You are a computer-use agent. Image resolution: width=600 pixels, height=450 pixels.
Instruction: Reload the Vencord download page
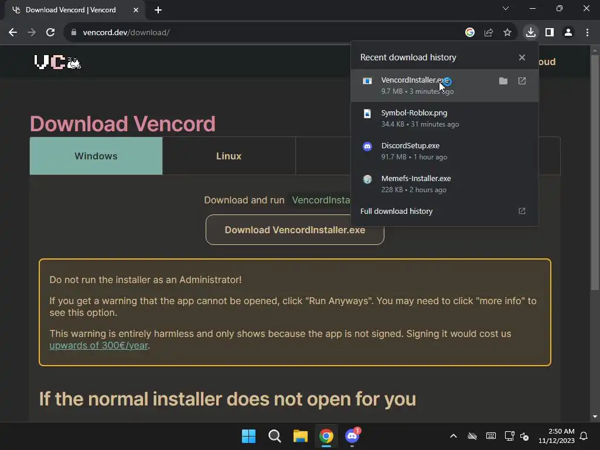click(50, 33)
